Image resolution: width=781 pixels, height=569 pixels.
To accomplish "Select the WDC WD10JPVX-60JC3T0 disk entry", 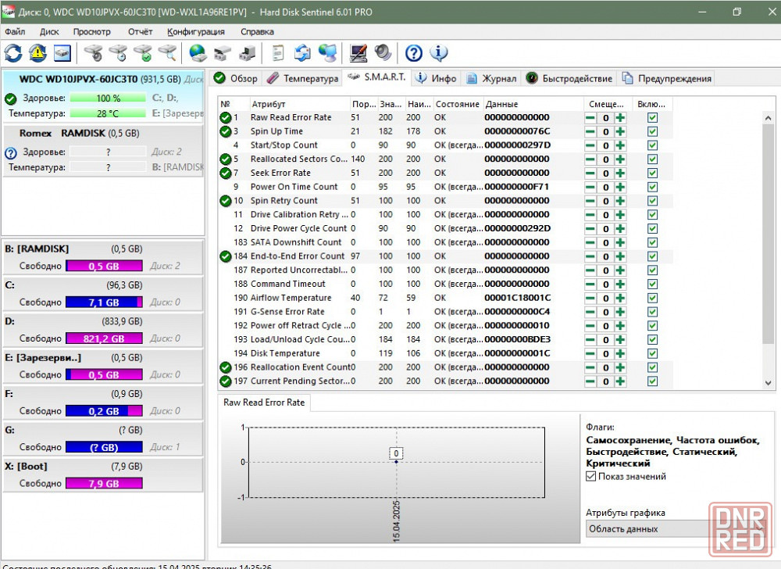I will tap(104, 96).
